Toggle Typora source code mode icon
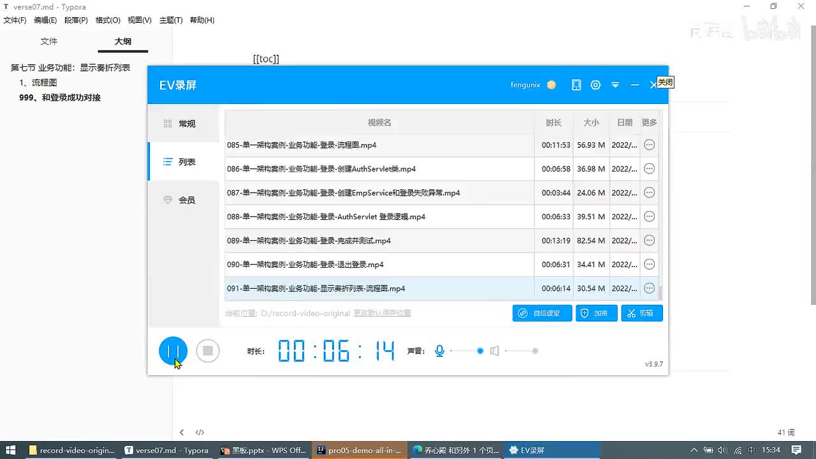The image size is (816, 459). [200, 432]
